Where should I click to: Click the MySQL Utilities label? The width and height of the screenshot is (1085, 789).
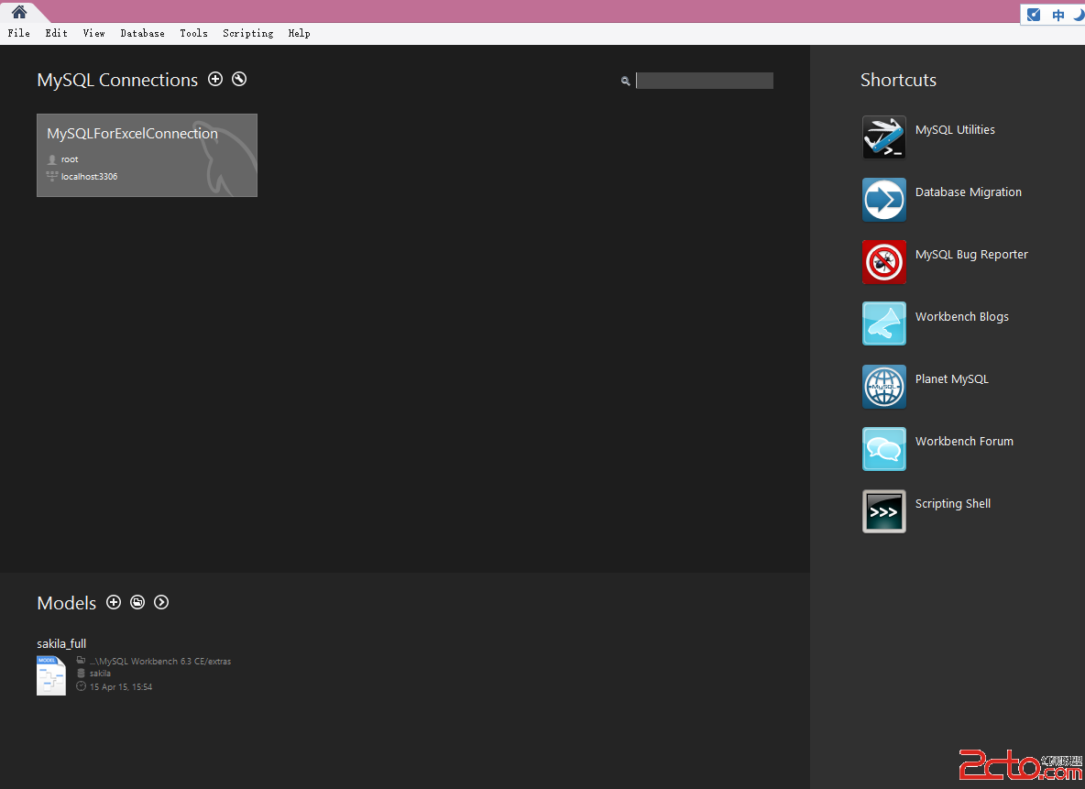[955, 129]
